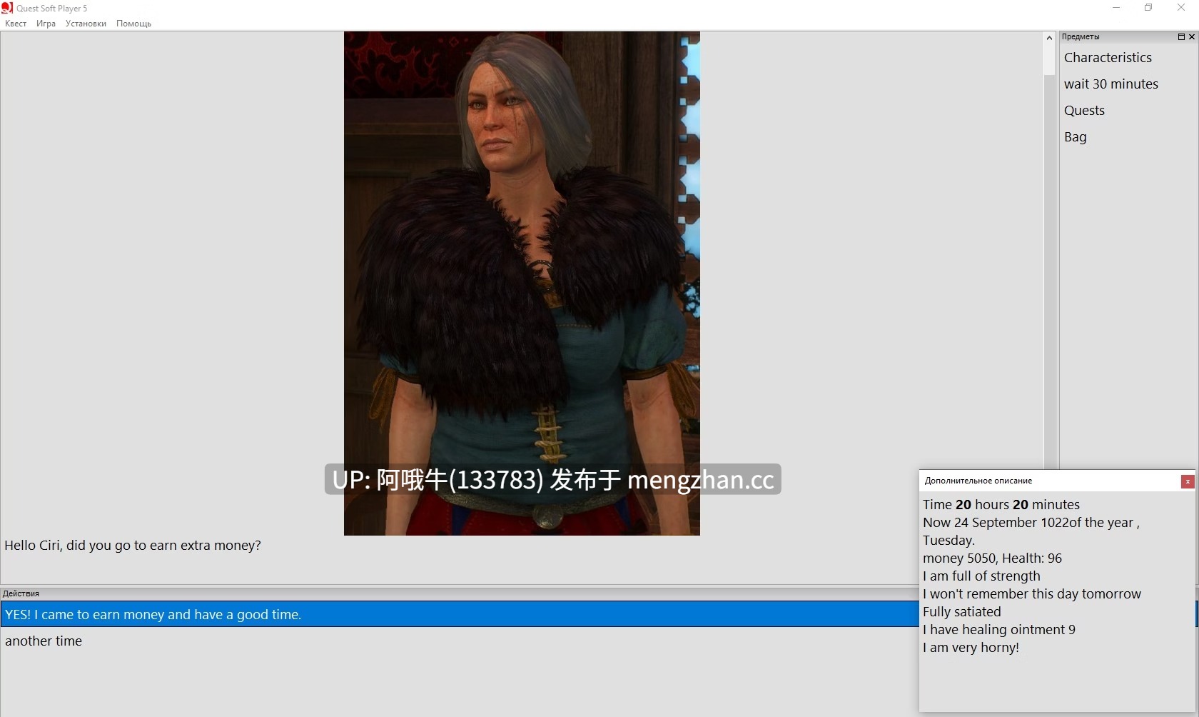Click the main description scrollbar up arrow
Screen dimensions: 1199x717
pyautogui.click(x=1049, y=38)
